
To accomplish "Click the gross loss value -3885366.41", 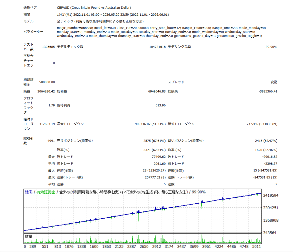I will (268, 91).
